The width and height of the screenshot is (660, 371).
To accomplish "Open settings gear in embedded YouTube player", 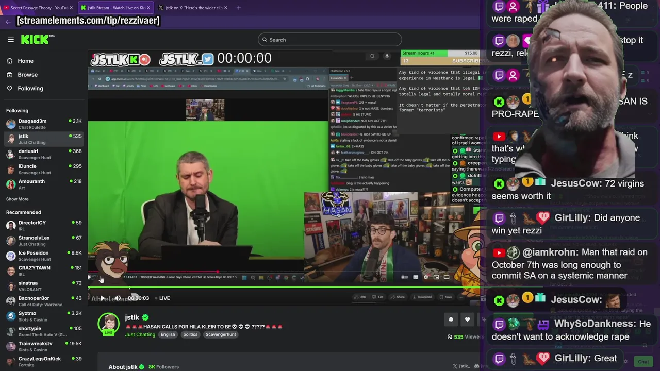I will [426, 277].
